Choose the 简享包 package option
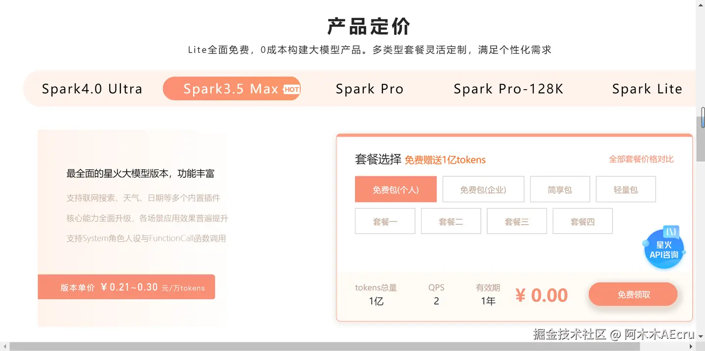The image size is (705, 351). 560,189
